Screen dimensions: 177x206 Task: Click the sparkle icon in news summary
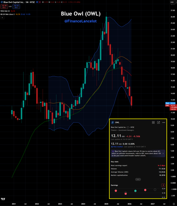click(113, 151)
